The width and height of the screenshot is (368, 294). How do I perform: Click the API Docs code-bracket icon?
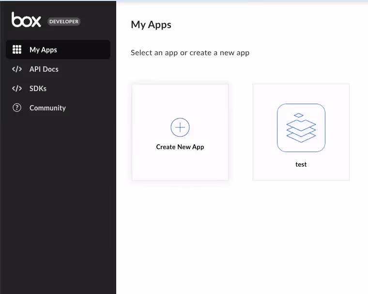[x=17, y=69]
